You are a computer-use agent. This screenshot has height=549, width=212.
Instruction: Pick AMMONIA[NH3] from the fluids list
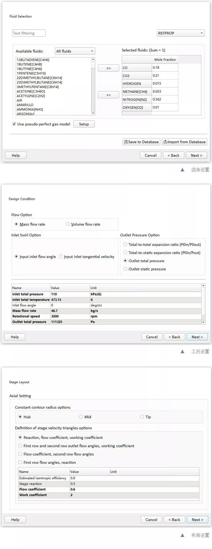(x=30, y=109)
